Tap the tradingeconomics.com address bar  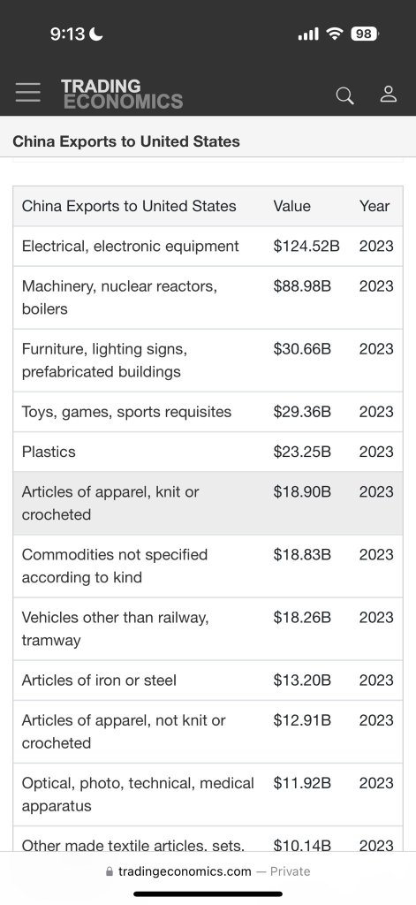tap(208, 871)
